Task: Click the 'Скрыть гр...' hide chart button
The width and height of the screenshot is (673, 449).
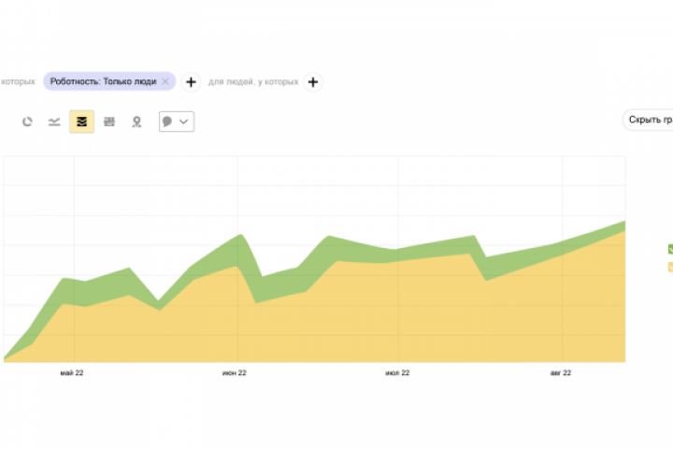Action: click(650, 120)
